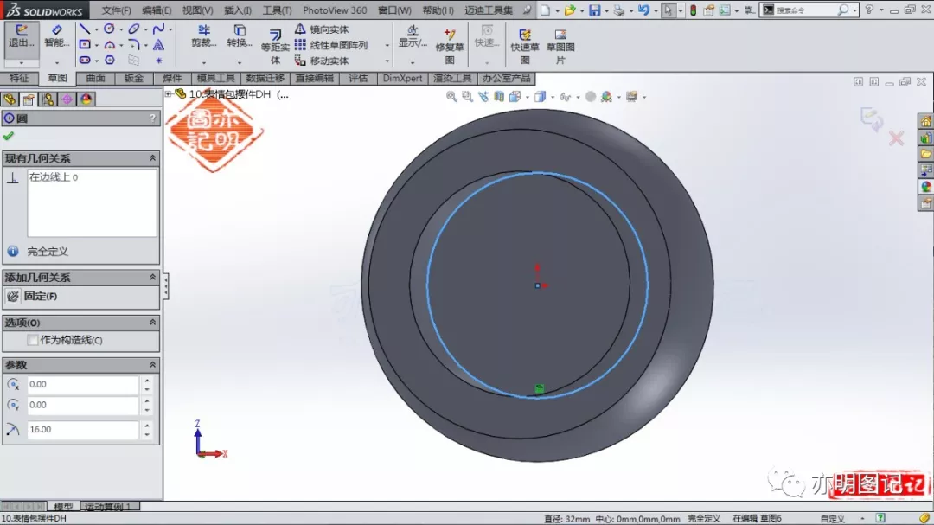This screenshot has width=934, height=525.
Task: Collapse the 添加几何关系 section
Action: point(152,277)
